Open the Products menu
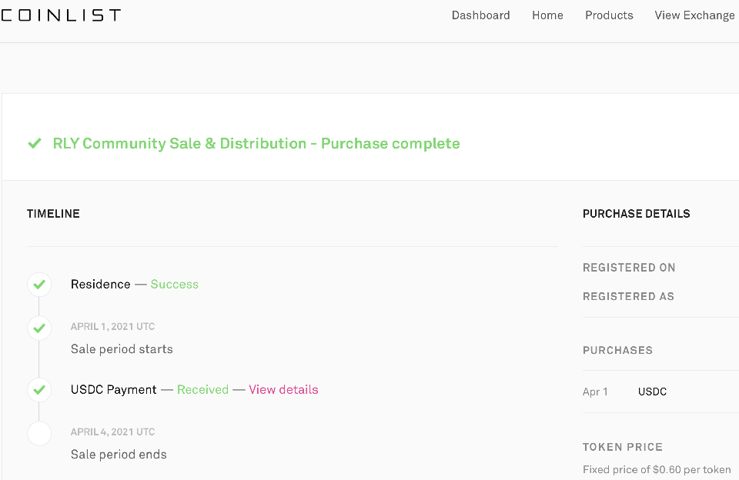 point(609,15)
